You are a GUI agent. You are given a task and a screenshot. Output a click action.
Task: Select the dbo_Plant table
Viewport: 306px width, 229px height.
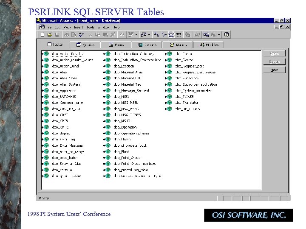(121, 151)
